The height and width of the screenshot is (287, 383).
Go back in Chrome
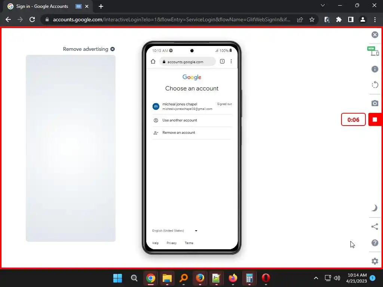[x=8, y=19]
